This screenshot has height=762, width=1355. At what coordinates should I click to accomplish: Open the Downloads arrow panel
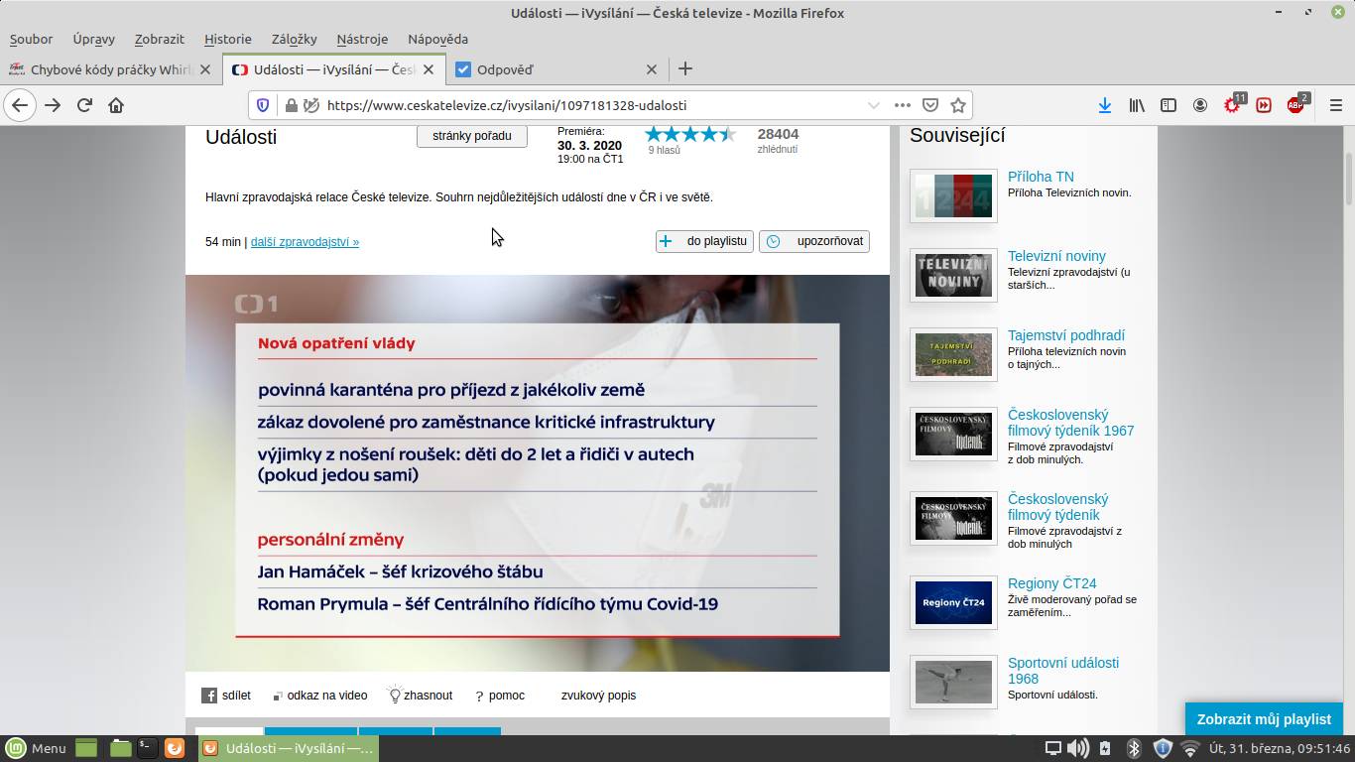1104,105
